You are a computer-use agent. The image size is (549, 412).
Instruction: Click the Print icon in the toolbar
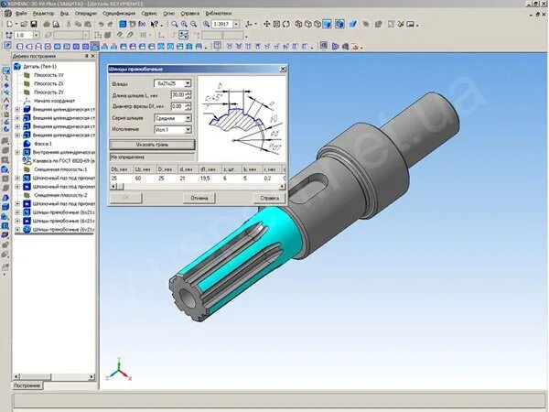(x=47, y=24)
